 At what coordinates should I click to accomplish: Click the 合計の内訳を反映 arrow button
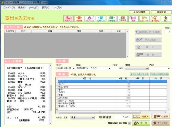tap(159, 74)
